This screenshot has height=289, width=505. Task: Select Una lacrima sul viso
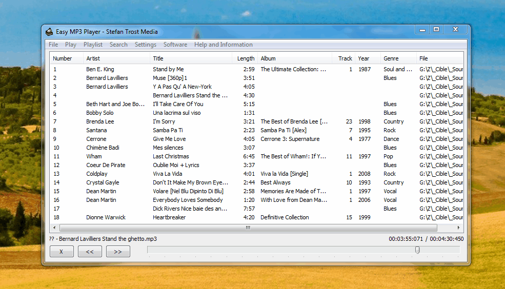pyautogui.click(x=176, y=113)
